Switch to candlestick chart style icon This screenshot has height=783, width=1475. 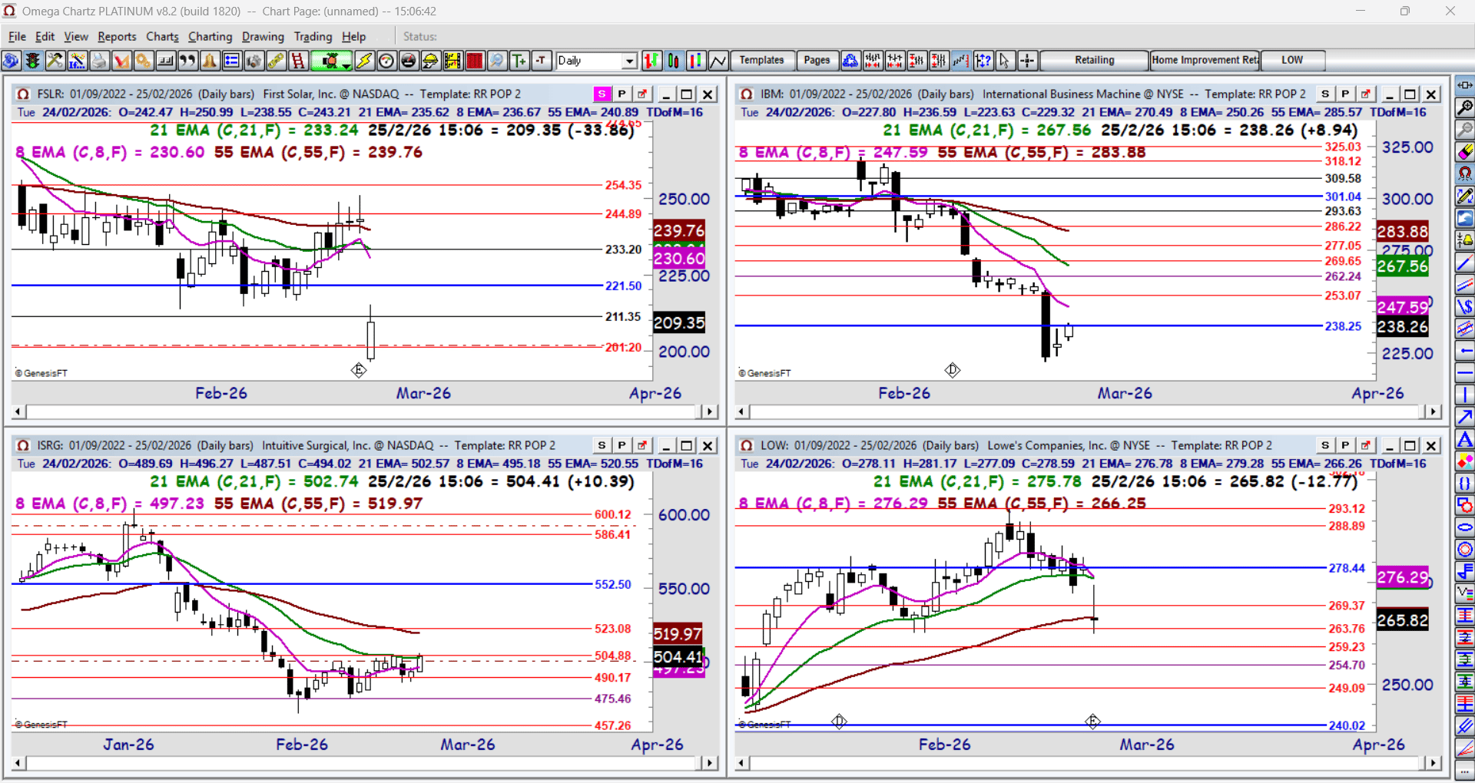[674, 61]
